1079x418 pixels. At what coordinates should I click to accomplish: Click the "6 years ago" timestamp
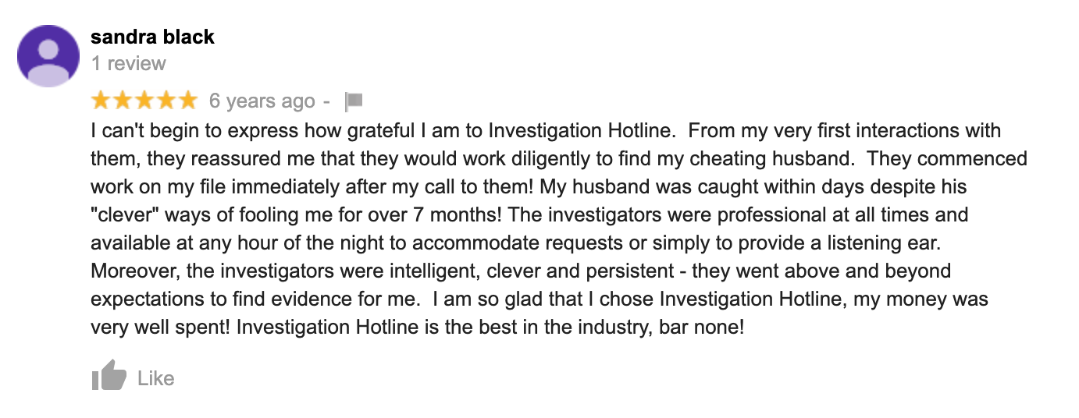[262, 101]
